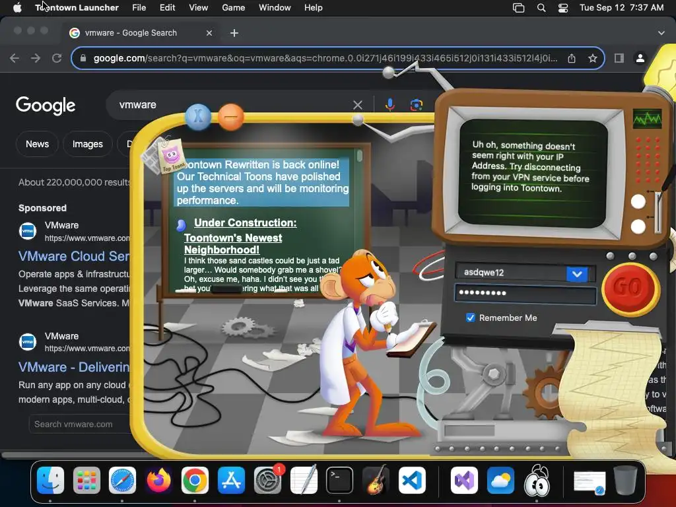Select the News search filter

(x=37, y=144)
